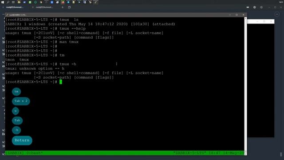Click the icon right of the plus button
The image size is (284, 160).
tap(69, 7)
